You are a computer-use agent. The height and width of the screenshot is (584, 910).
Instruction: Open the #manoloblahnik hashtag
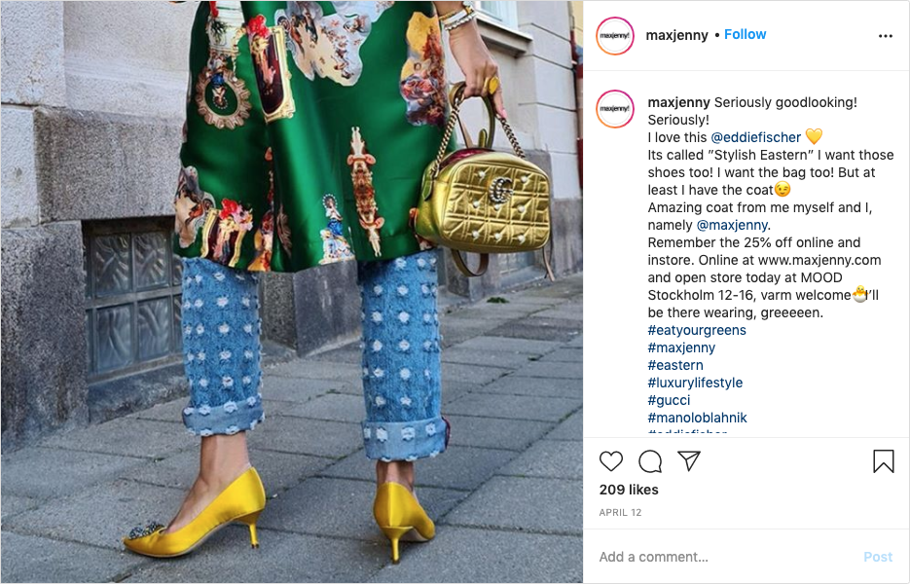tap(698, 418)
